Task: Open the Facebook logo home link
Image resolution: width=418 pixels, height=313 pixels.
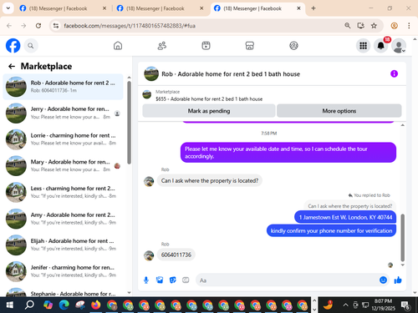Action: click(x=13, y=46)
